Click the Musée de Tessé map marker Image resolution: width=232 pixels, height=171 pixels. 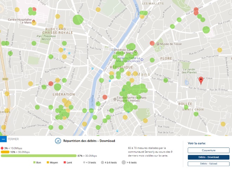158,44
